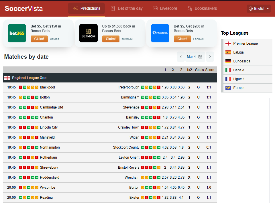
Task: Claim the Fanduel bonus offer
Action: (x=182, y=39)
